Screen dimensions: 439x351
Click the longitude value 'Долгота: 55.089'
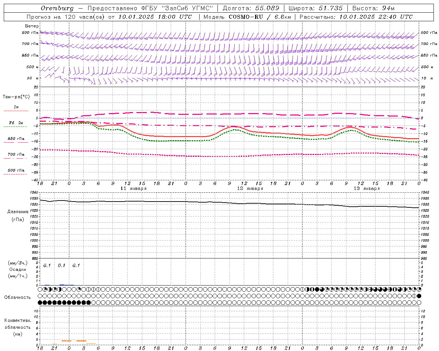(x=251, y=8)
